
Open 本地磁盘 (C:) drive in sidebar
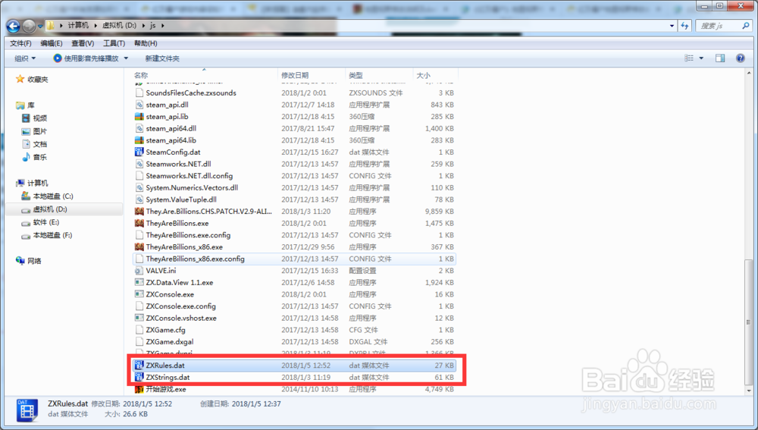point(53,196)
